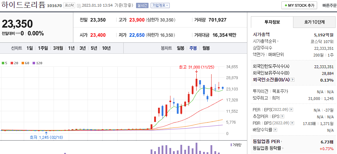
Task: Select the 1년 line chart period
Action: (x=71, y=48)
